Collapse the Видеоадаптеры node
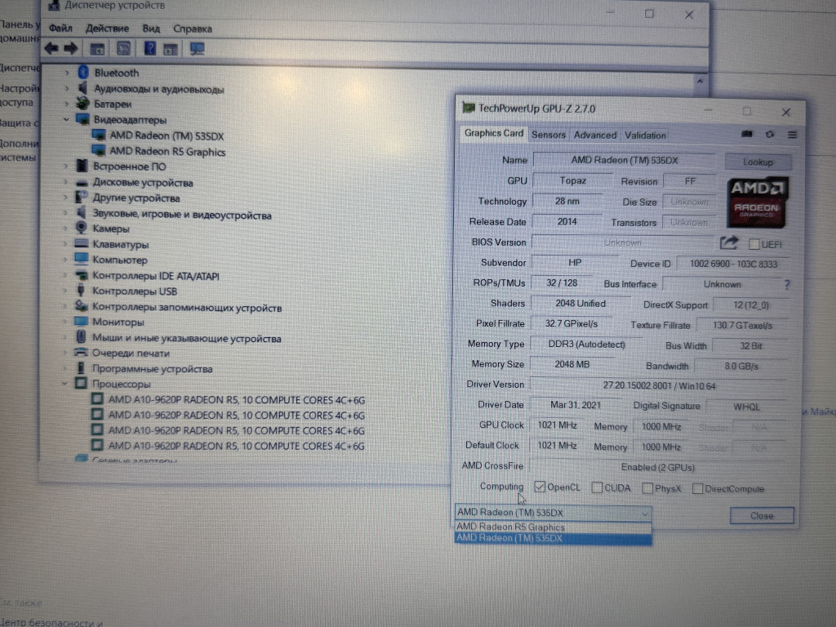The image size is (836, 627). (66, 119)
